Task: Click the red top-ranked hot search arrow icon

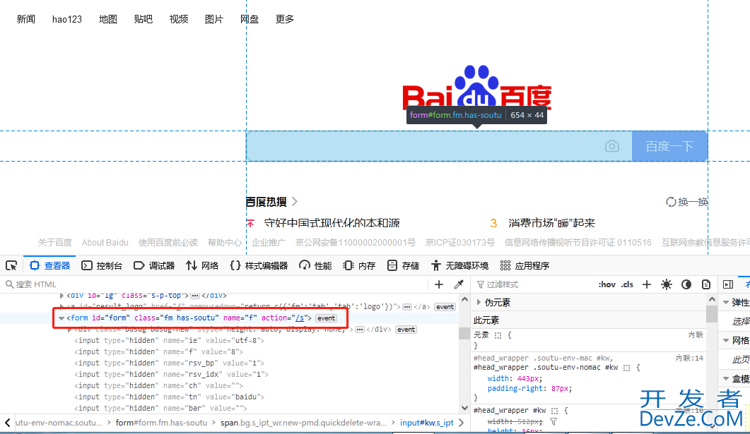Action: pos(250,223)
